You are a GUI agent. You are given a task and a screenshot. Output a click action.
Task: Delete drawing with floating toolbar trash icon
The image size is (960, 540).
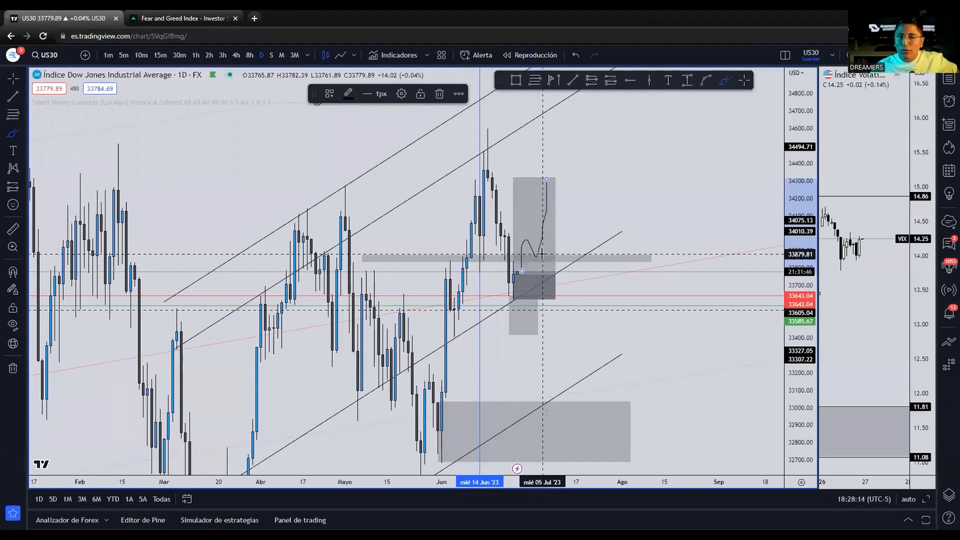pos(439,94)
